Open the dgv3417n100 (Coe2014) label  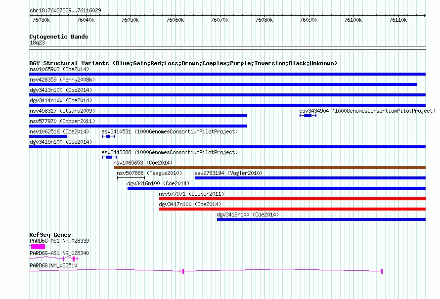point(190,204)
